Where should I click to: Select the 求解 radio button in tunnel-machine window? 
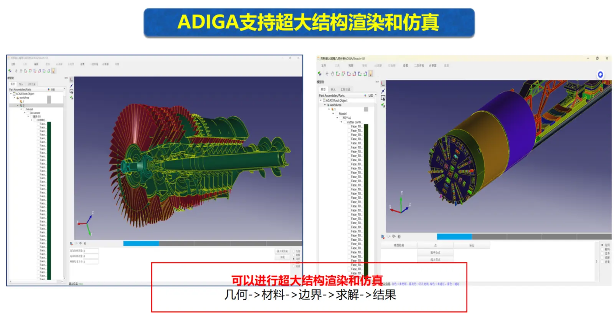coord(602,258)
